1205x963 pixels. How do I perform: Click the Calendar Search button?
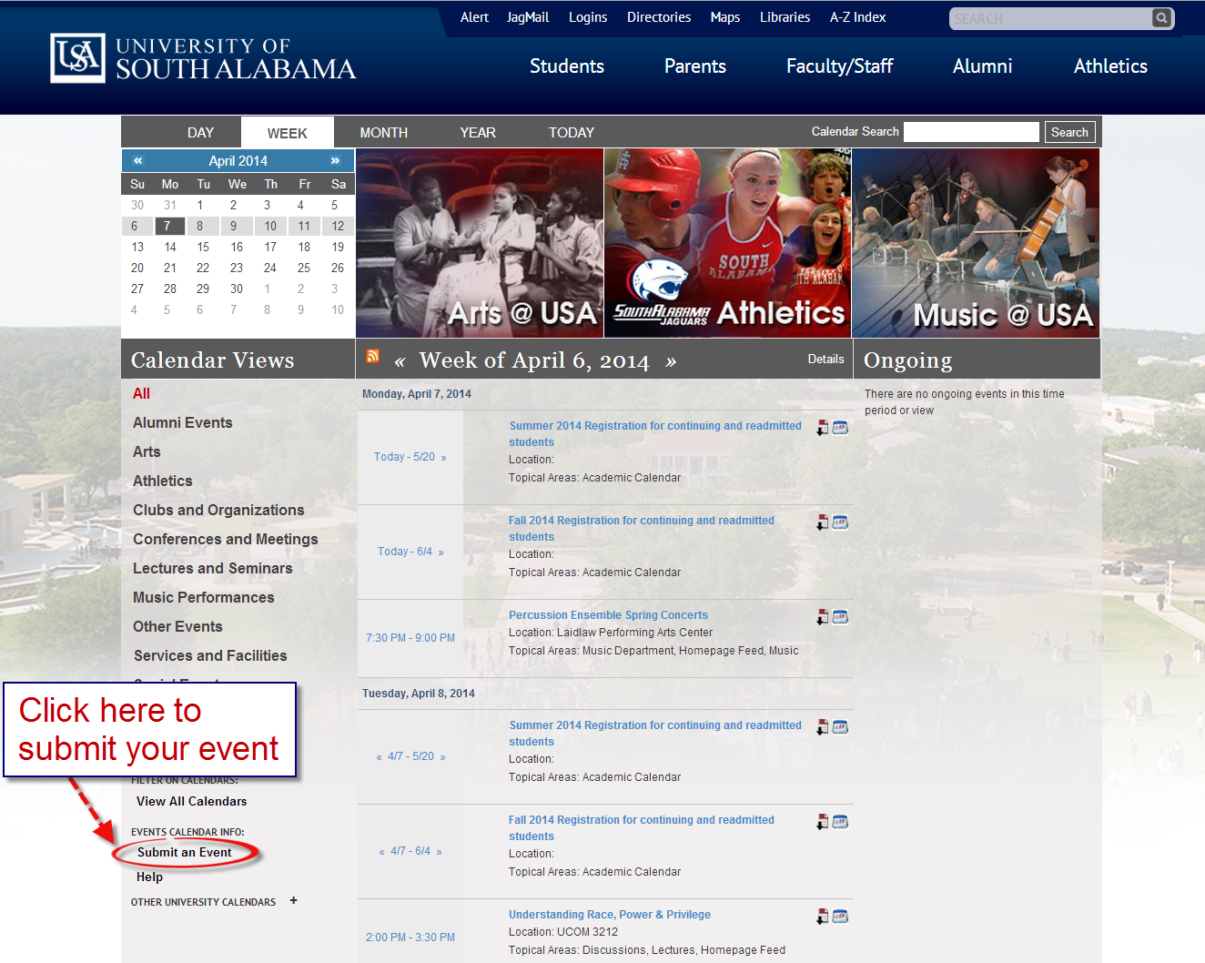tap(1069, 132)
